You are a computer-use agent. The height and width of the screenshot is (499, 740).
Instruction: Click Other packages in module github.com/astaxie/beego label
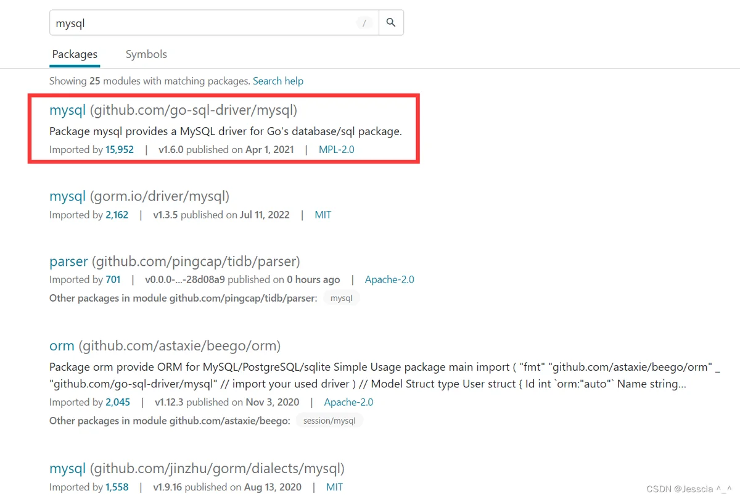click(x=170, y=421)
